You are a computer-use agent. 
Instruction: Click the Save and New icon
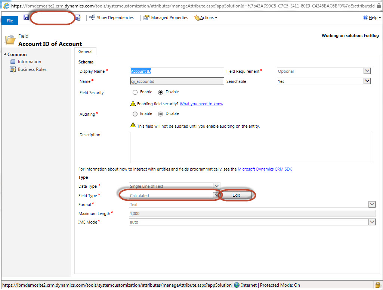click(78, 18)
